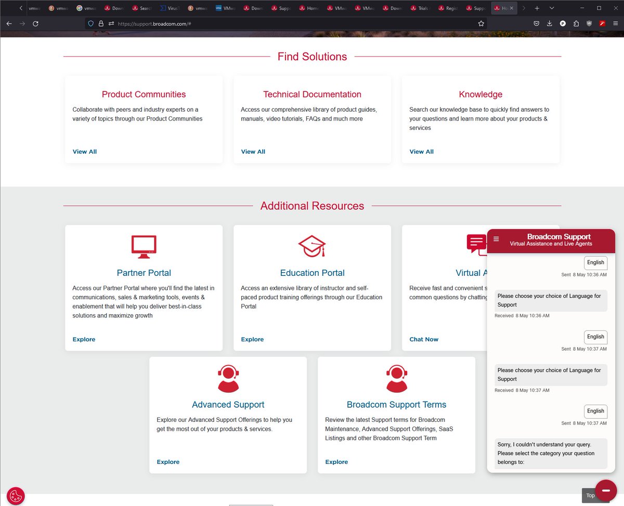The height and width of the screenshot is (506, 624).
Task: Click the red extension icon in the toolbar
Action: point(602,23)
